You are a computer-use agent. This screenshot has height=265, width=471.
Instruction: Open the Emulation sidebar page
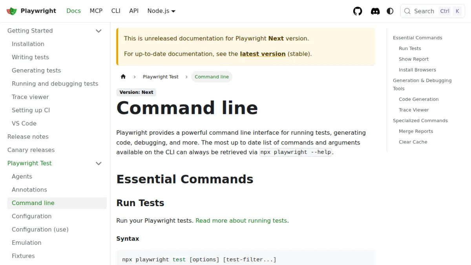(26, 243)
